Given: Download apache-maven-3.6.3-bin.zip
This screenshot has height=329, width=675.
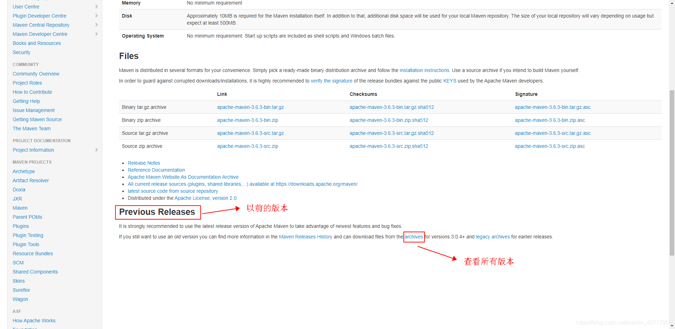Looking at the screenshot, I should pos(247,120).
